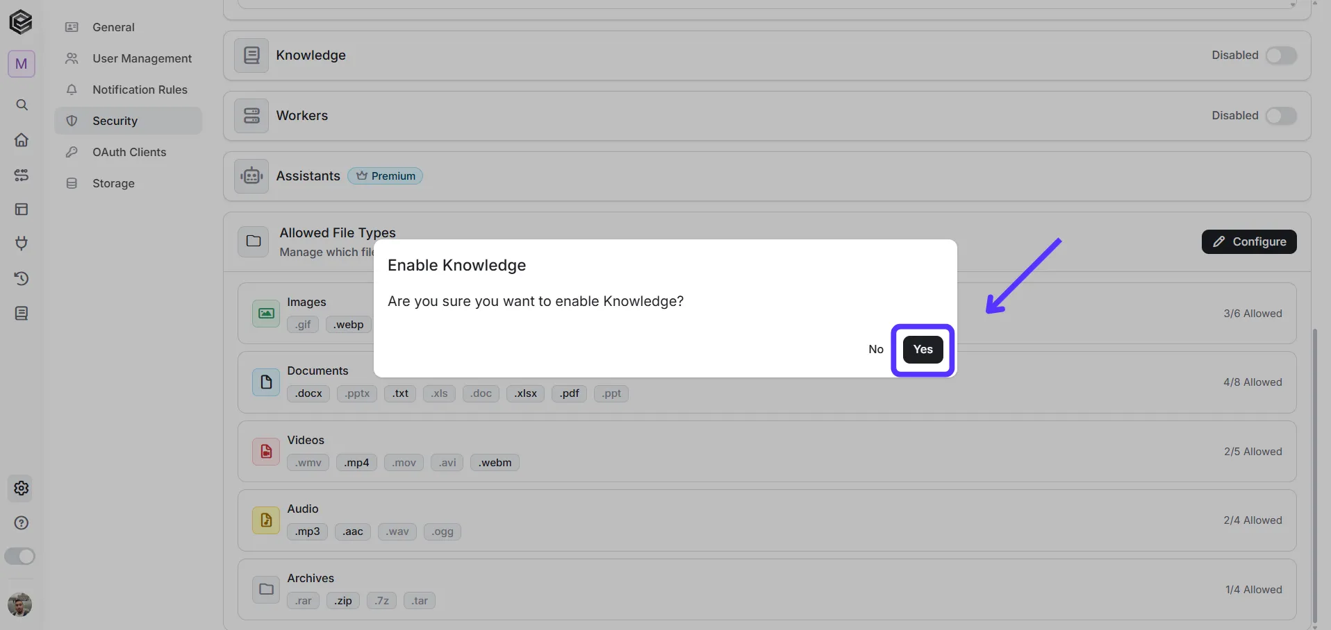Screen dimensions: 1331x630
Task: Click the Knowledge section icon
Action: tap(251, 56)
